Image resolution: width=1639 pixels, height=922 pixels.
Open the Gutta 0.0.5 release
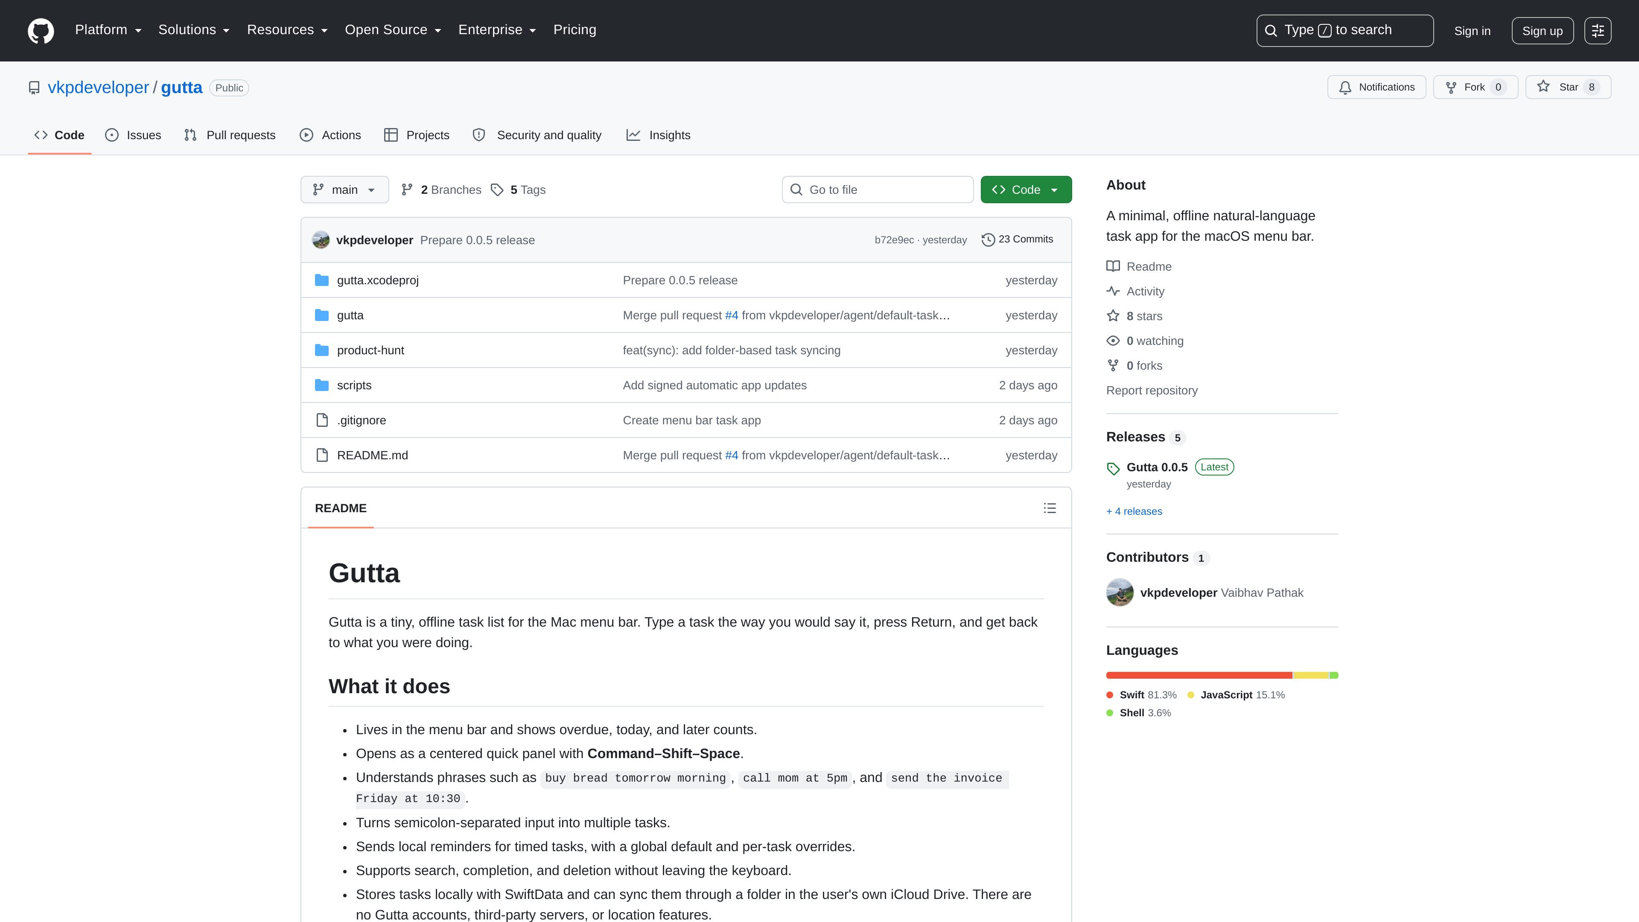tap(1157, 467)
